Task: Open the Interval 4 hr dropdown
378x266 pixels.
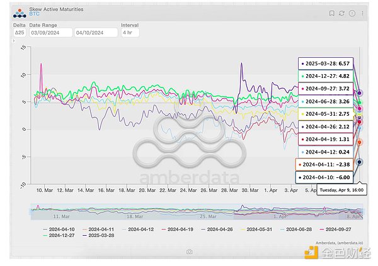Action: (x=130, y=32)
